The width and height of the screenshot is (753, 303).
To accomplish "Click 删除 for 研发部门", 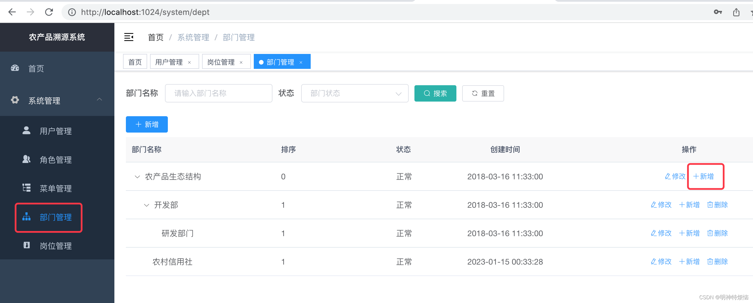I will [718, 233].
